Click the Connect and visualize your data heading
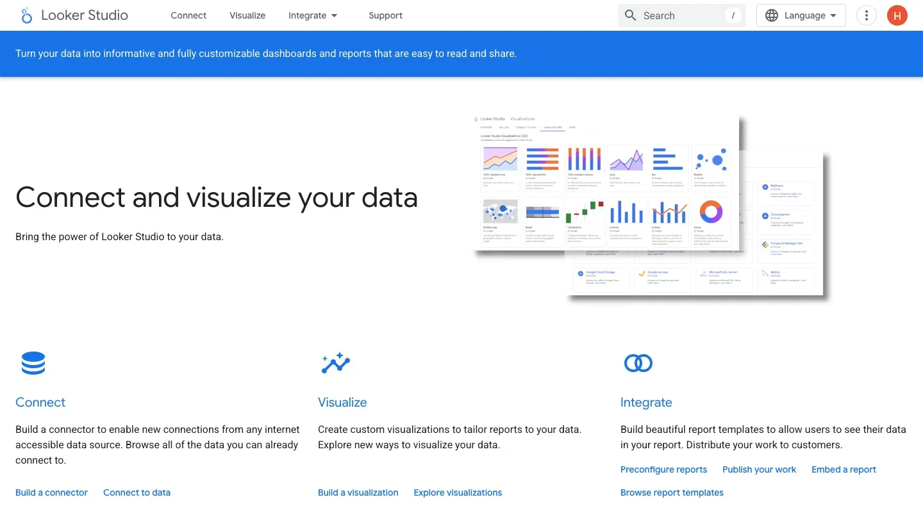 (217, 197)
